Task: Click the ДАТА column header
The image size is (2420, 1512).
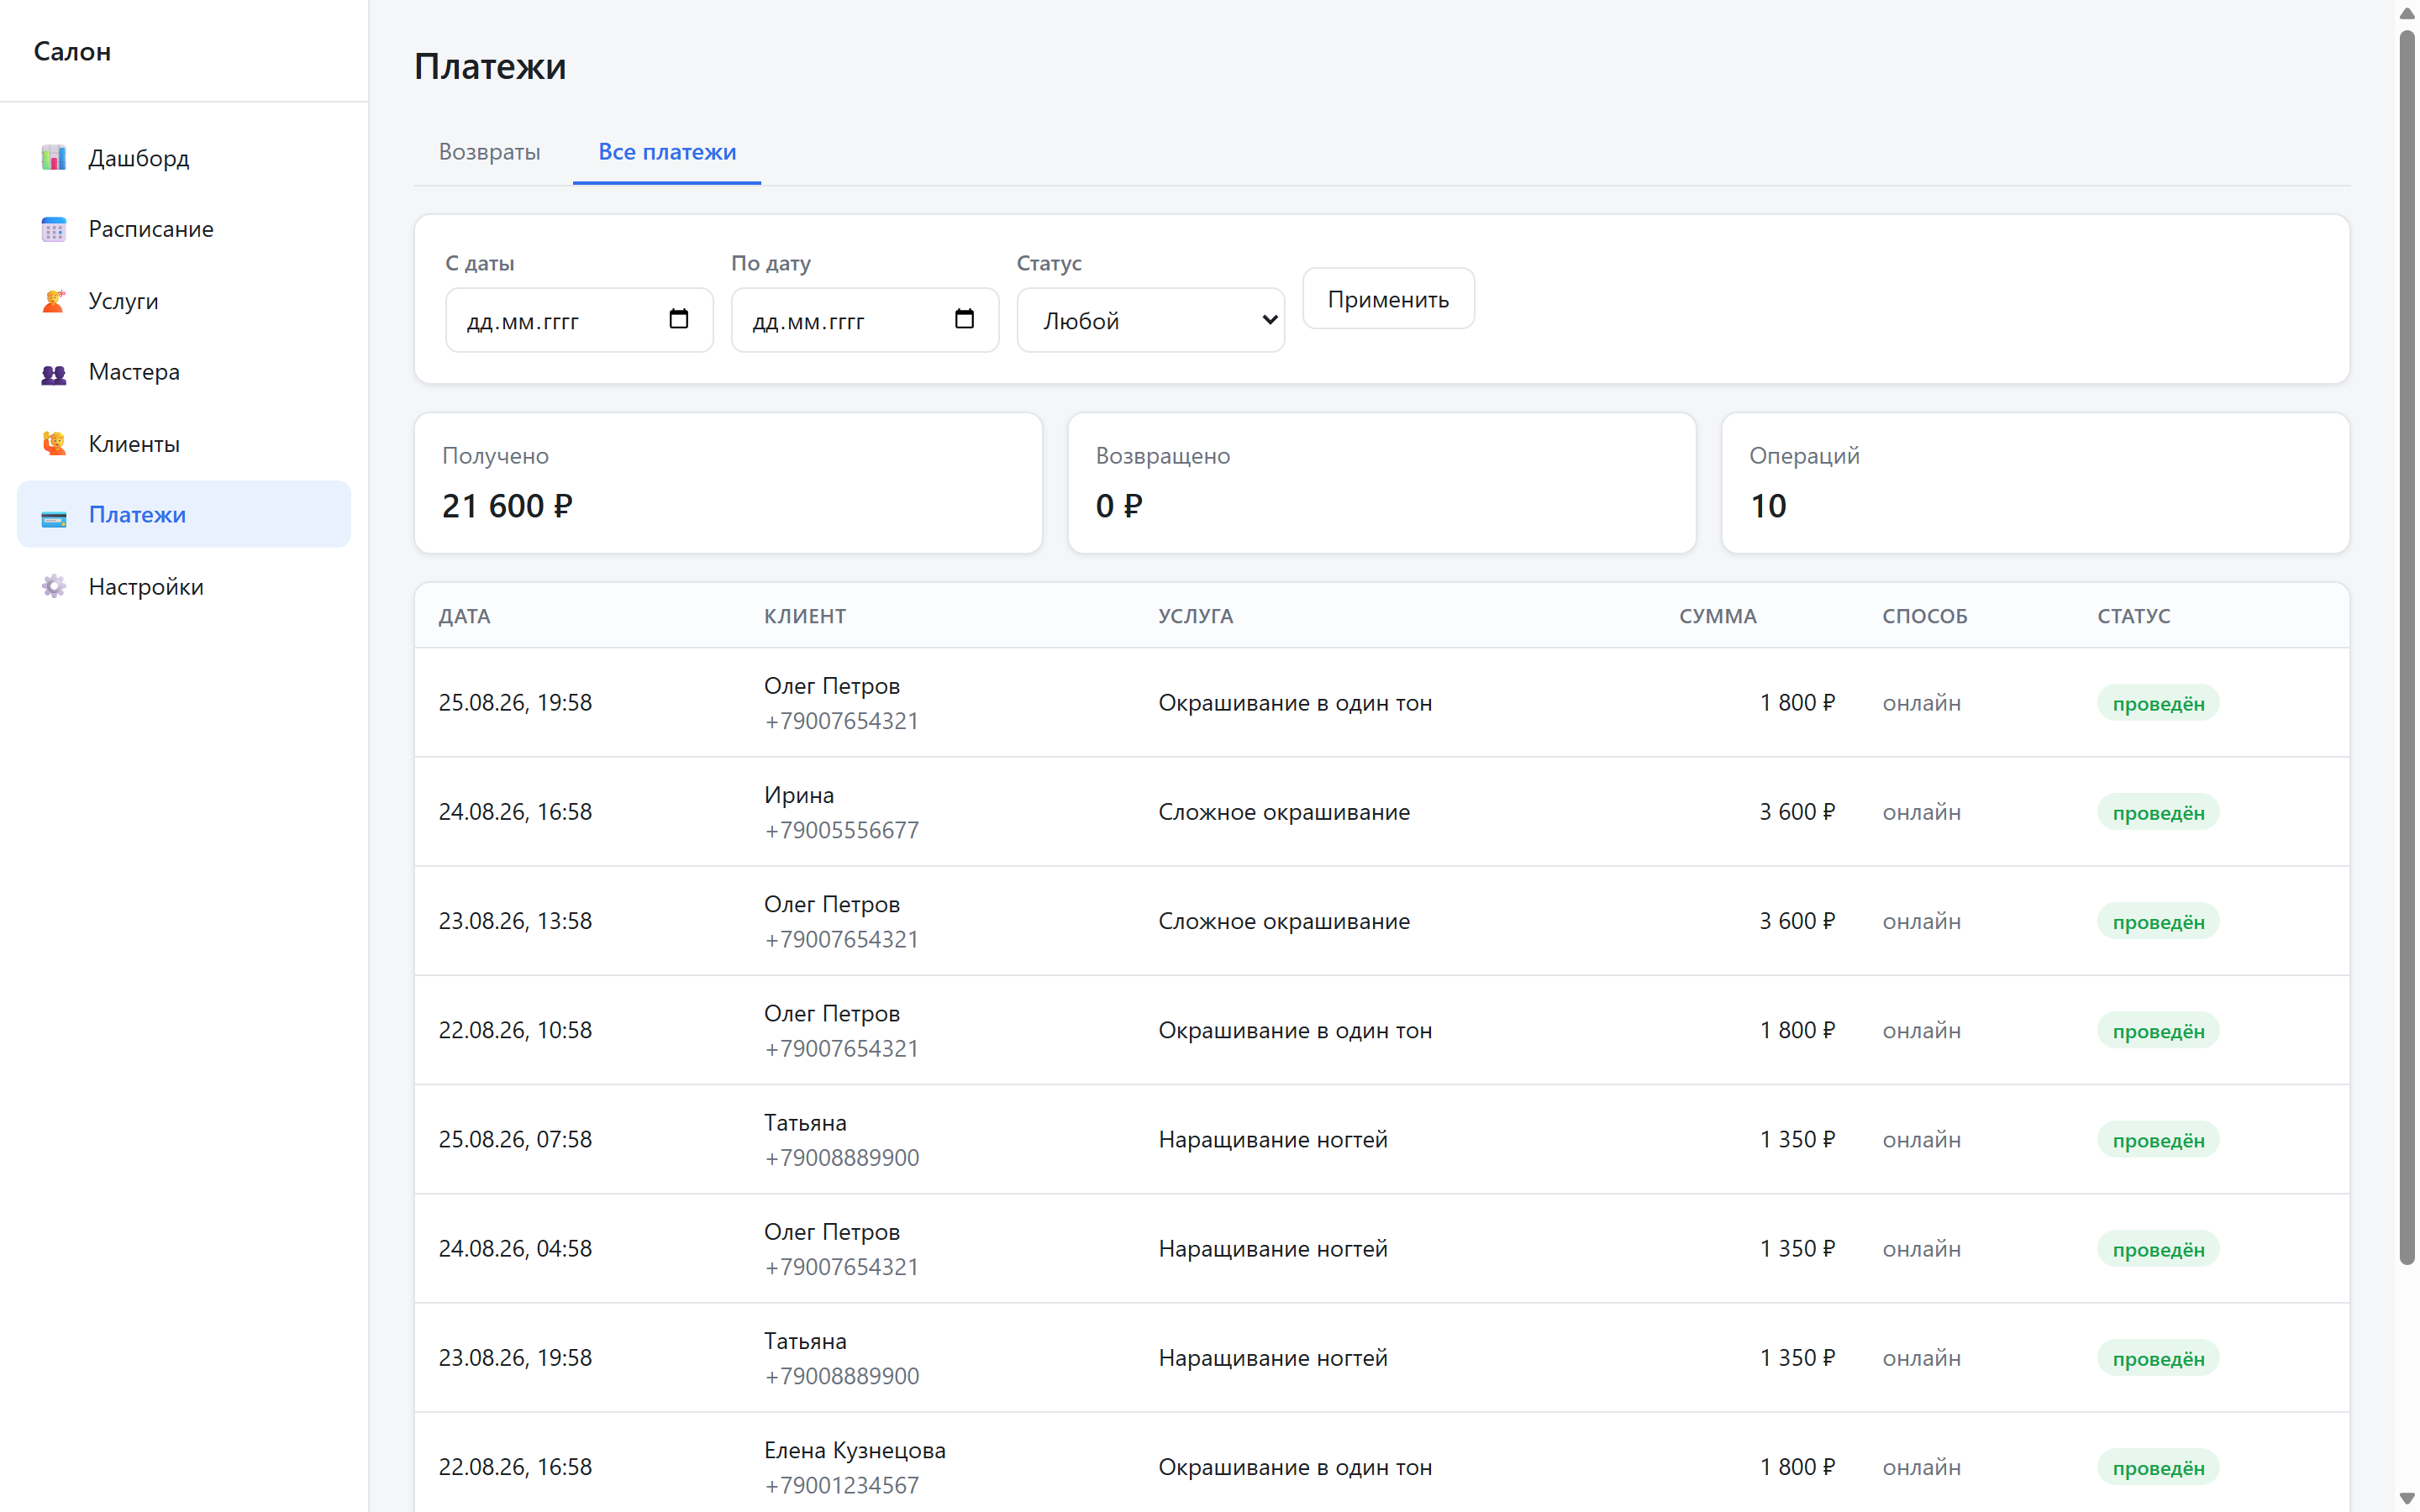Action: click(464, 616)
